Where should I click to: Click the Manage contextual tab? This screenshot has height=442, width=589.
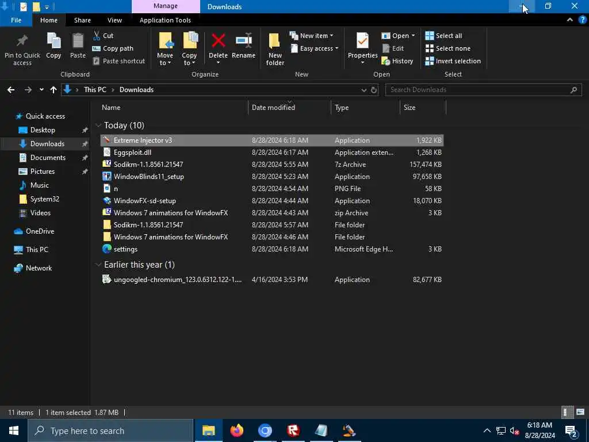(x=166, y=6)
